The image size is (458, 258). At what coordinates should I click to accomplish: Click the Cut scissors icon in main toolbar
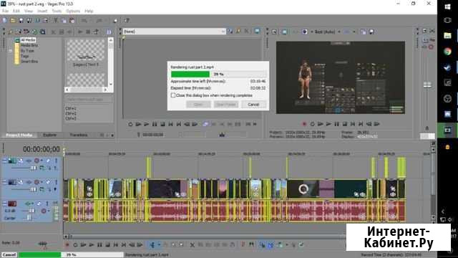(x=56, y=21)
